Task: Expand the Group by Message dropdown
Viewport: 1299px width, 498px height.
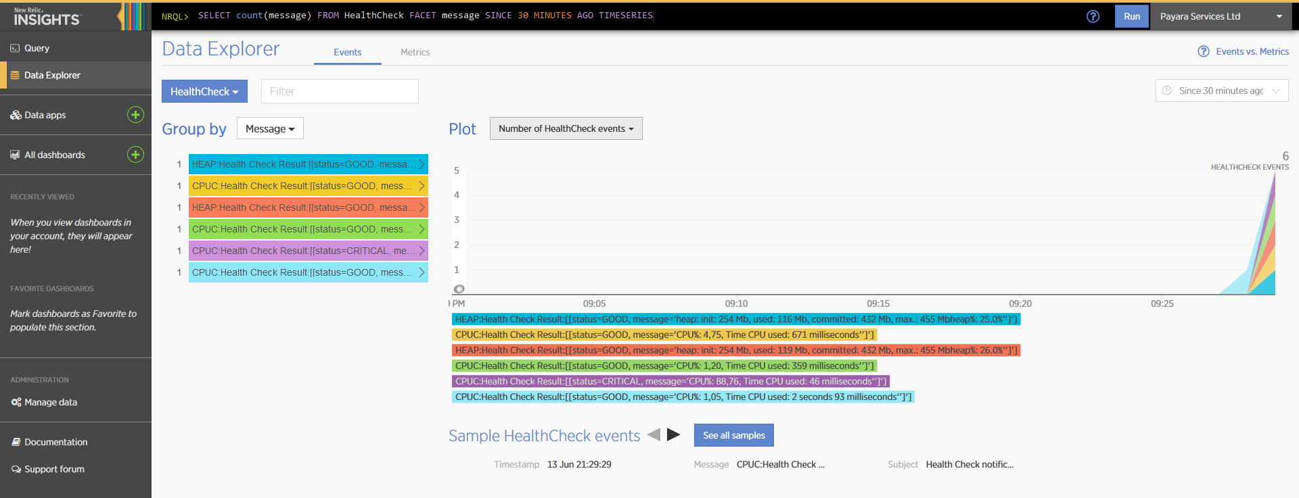Action: [270, 128]
